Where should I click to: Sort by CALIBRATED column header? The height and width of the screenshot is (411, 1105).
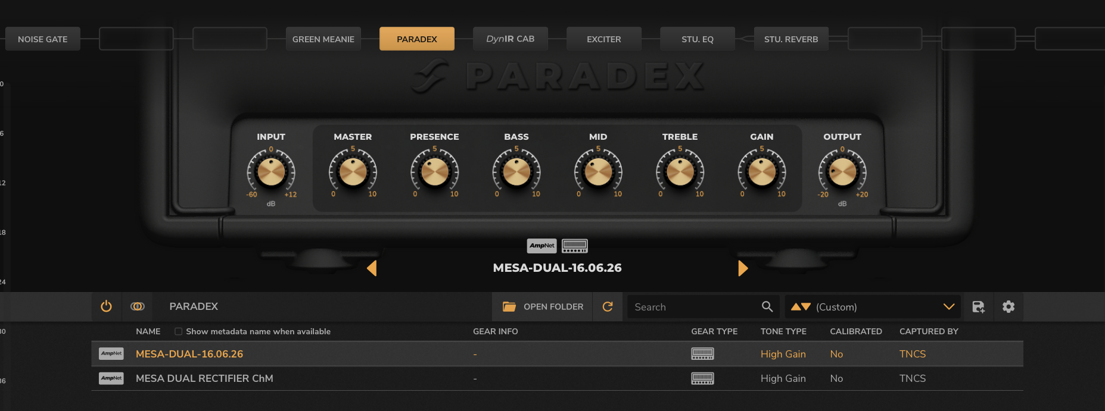pos(856,331)
